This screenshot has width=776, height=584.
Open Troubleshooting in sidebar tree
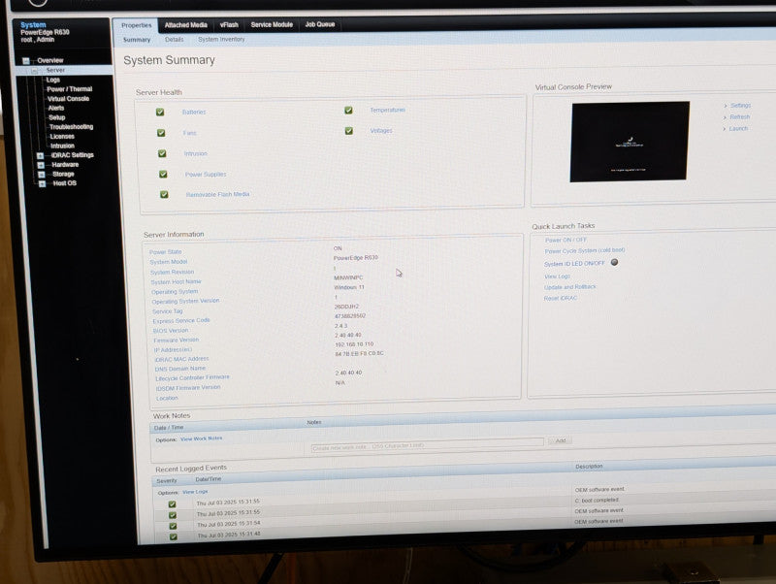[71, 127]
